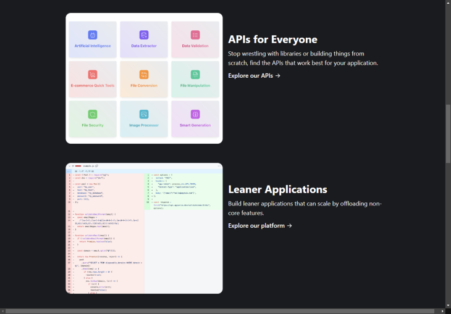Click the Artificial Intelligence robot icon
Image resolution: width=451 pixels, height=314 pixels.
(x=93, y=35)
